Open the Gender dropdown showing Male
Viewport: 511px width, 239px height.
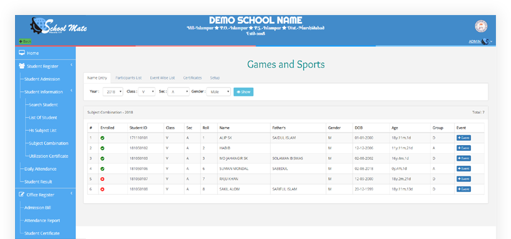click(219, 92)
